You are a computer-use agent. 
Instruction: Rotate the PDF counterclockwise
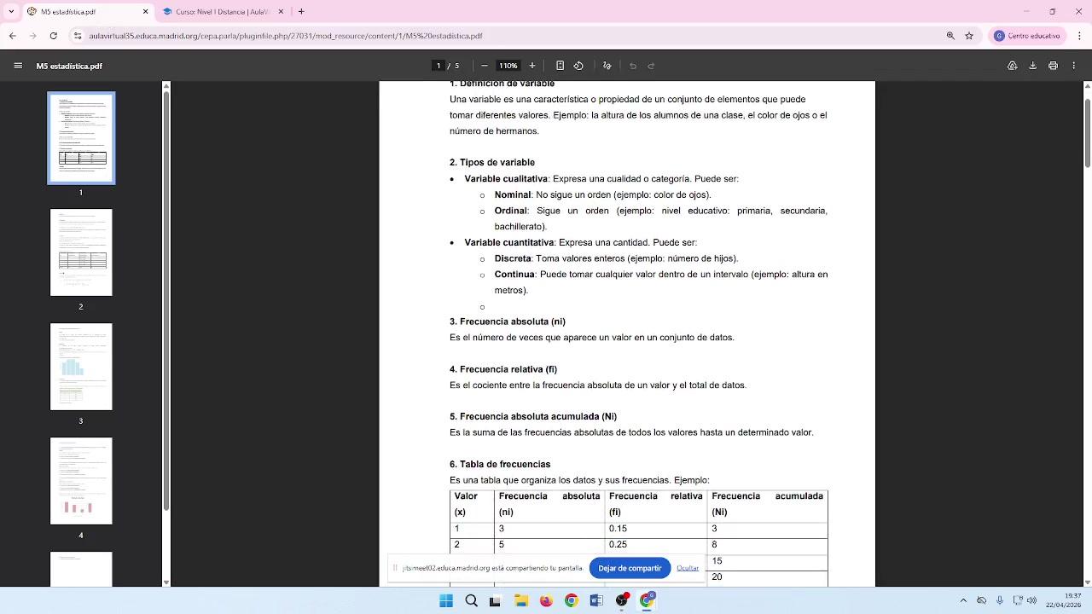point(578,66)
